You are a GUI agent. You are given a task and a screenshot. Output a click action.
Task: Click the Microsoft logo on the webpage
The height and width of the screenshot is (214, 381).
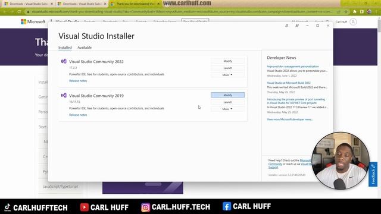33,21
